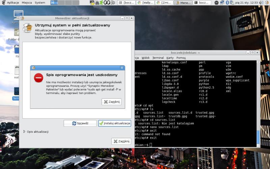Viewport: 270px width, 169px height.
Task: Click the red error stop icon
Action: click(x=39, y=78)
